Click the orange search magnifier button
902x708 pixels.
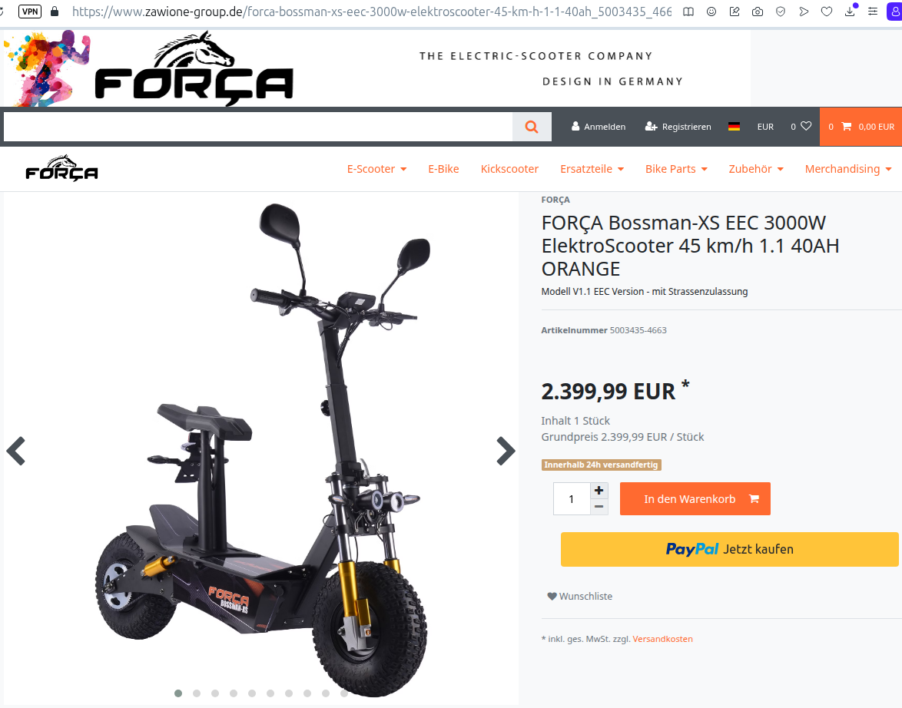(532, 127)
